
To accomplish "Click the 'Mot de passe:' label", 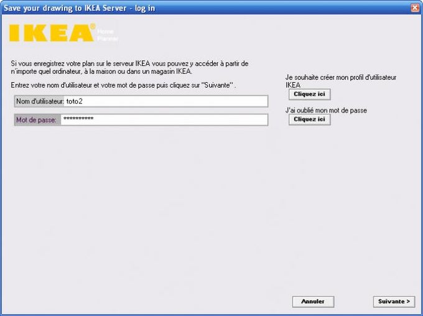I will tap(36, 120).
